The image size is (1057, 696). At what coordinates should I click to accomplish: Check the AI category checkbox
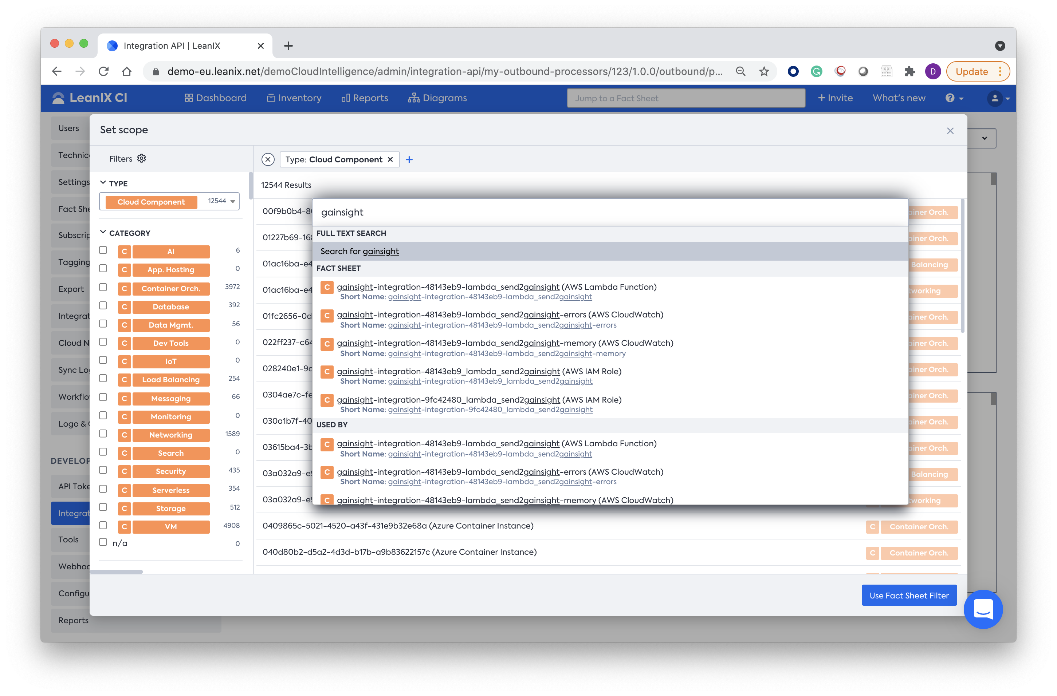(103, 250)
